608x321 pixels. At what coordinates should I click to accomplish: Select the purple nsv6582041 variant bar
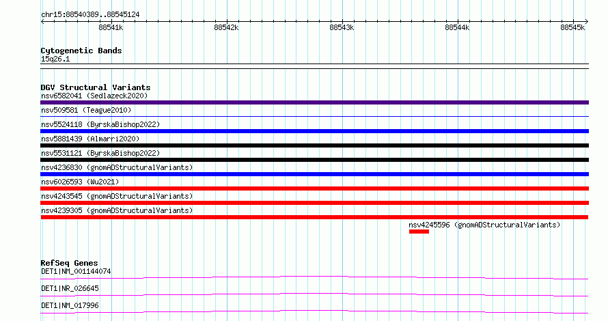tap(314, 102)
